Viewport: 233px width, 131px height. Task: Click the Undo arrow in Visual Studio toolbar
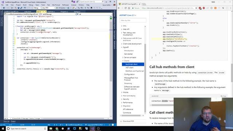(25, 8)
